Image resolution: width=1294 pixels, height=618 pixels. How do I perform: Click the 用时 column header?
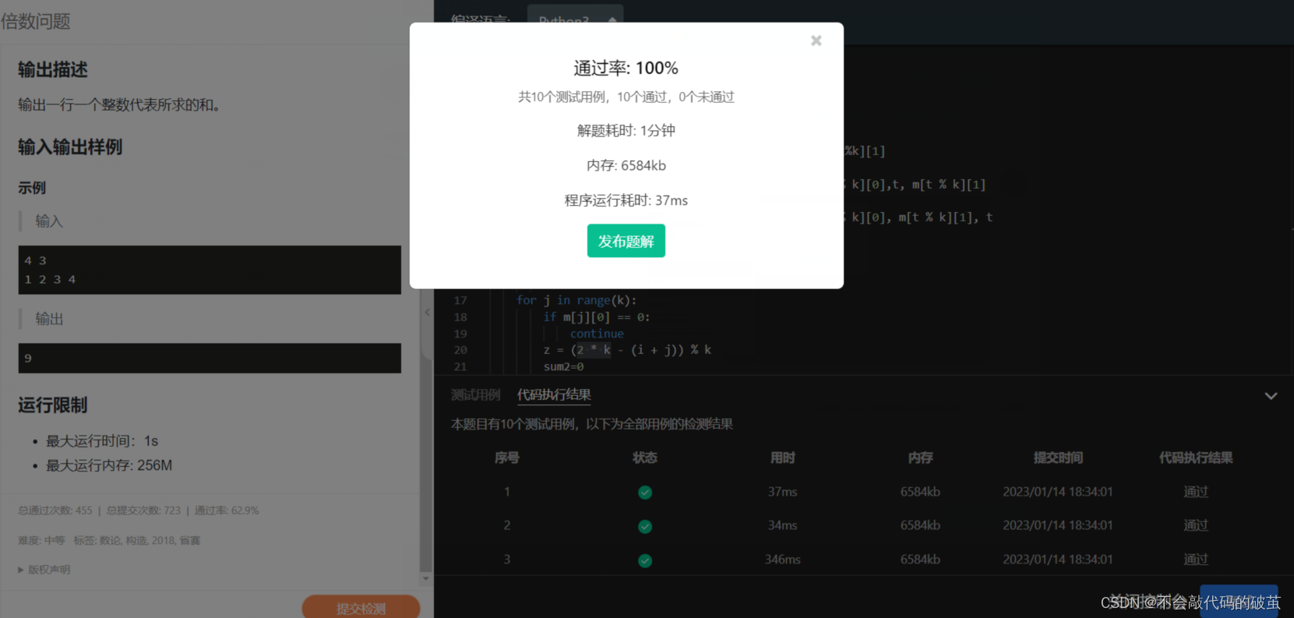pos(783,457)
